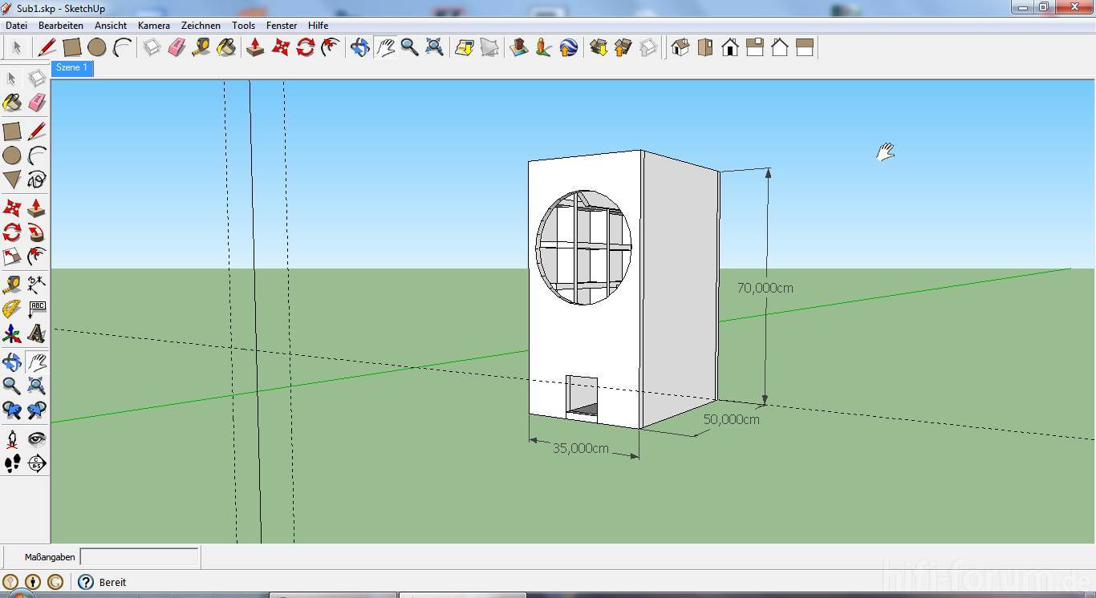Open the Fenster menu

point(282,26)
